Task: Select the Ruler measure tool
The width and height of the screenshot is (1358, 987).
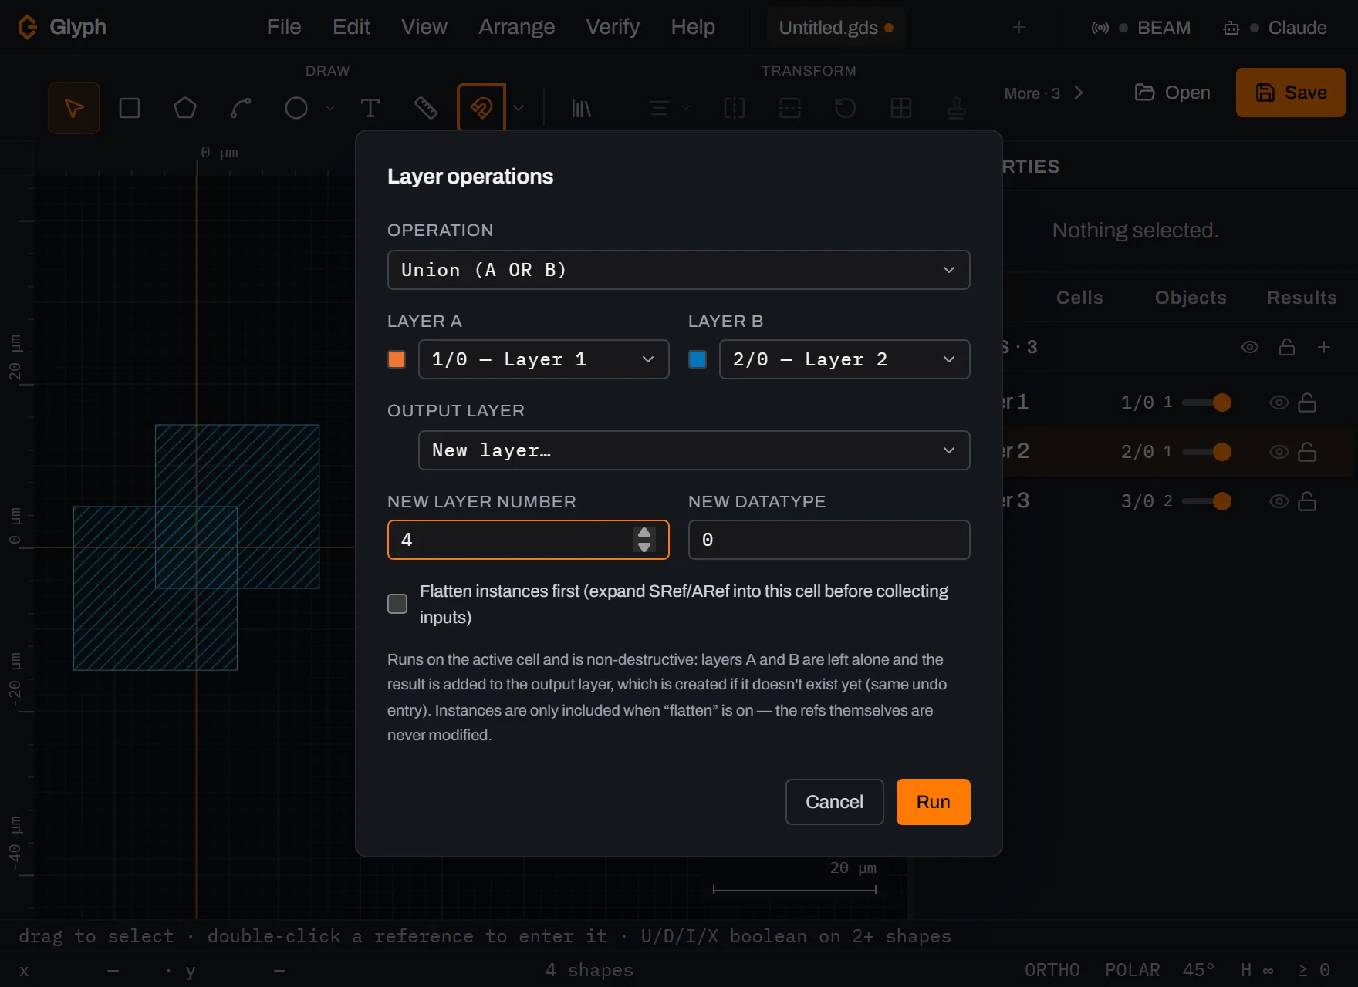Action: coord(426,108)
